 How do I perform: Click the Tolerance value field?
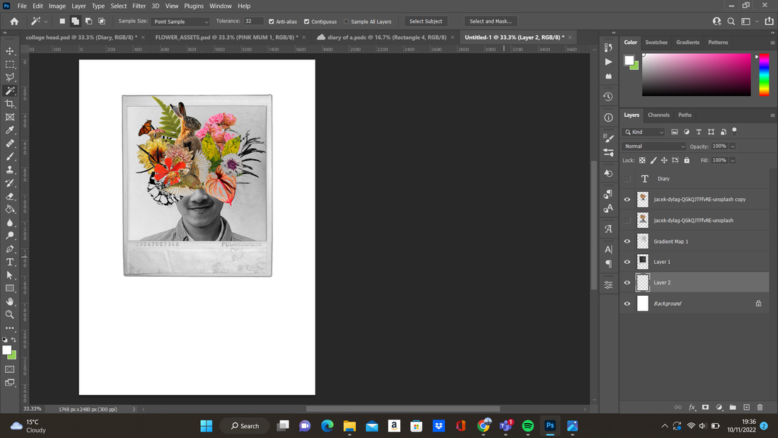253,21
